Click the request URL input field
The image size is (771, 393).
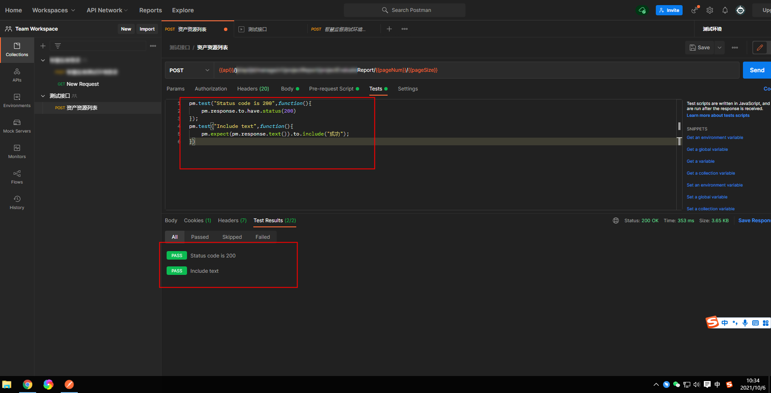(x=476, y=70)
